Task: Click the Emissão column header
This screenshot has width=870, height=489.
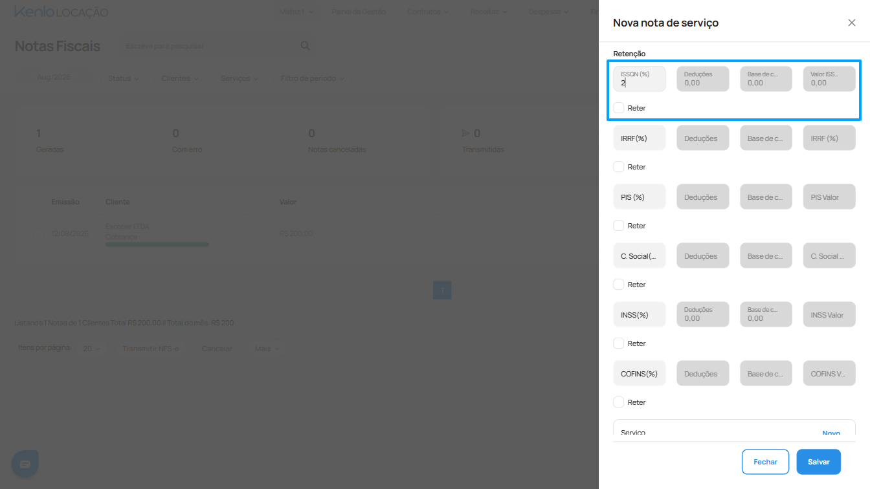Action: click(x=65, y=202)
